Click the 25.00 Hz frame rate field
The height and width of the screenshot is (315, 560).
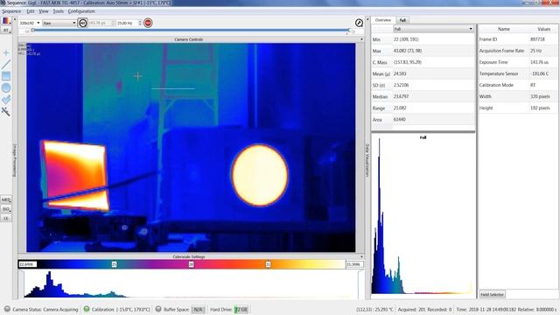pyautogui.click(x=127, y=23)
